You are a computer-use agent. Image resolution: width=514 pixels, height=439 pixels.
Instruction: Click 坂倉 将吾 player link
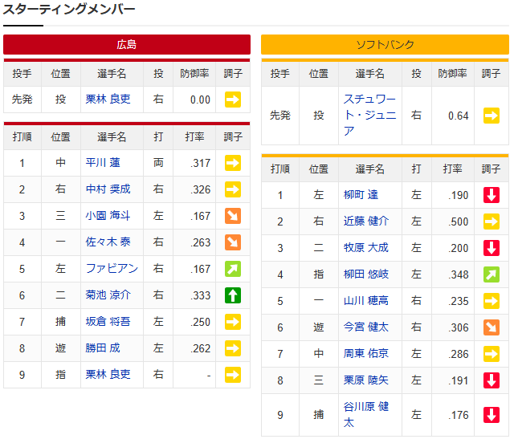108,322
